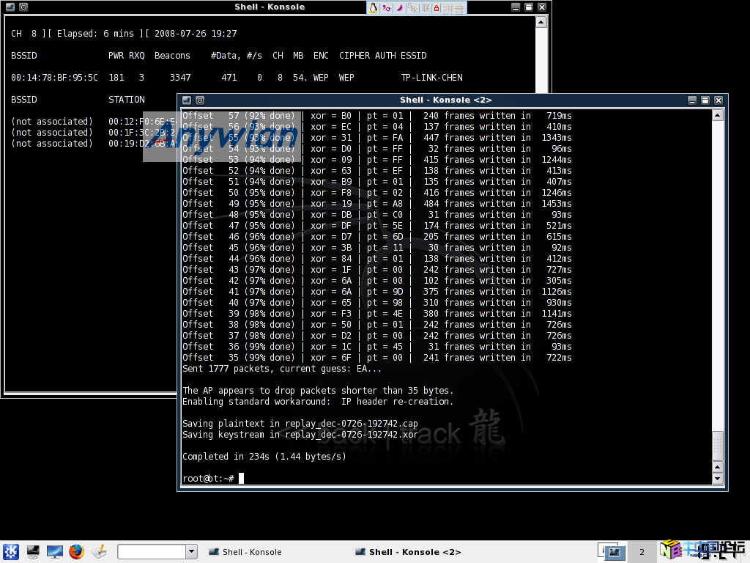Minimize the back Shell - Konsole window
The image size is (750, 563).
516,7
